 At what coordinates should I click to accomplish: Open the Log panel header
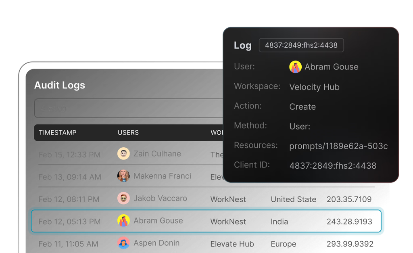[242, 46]
